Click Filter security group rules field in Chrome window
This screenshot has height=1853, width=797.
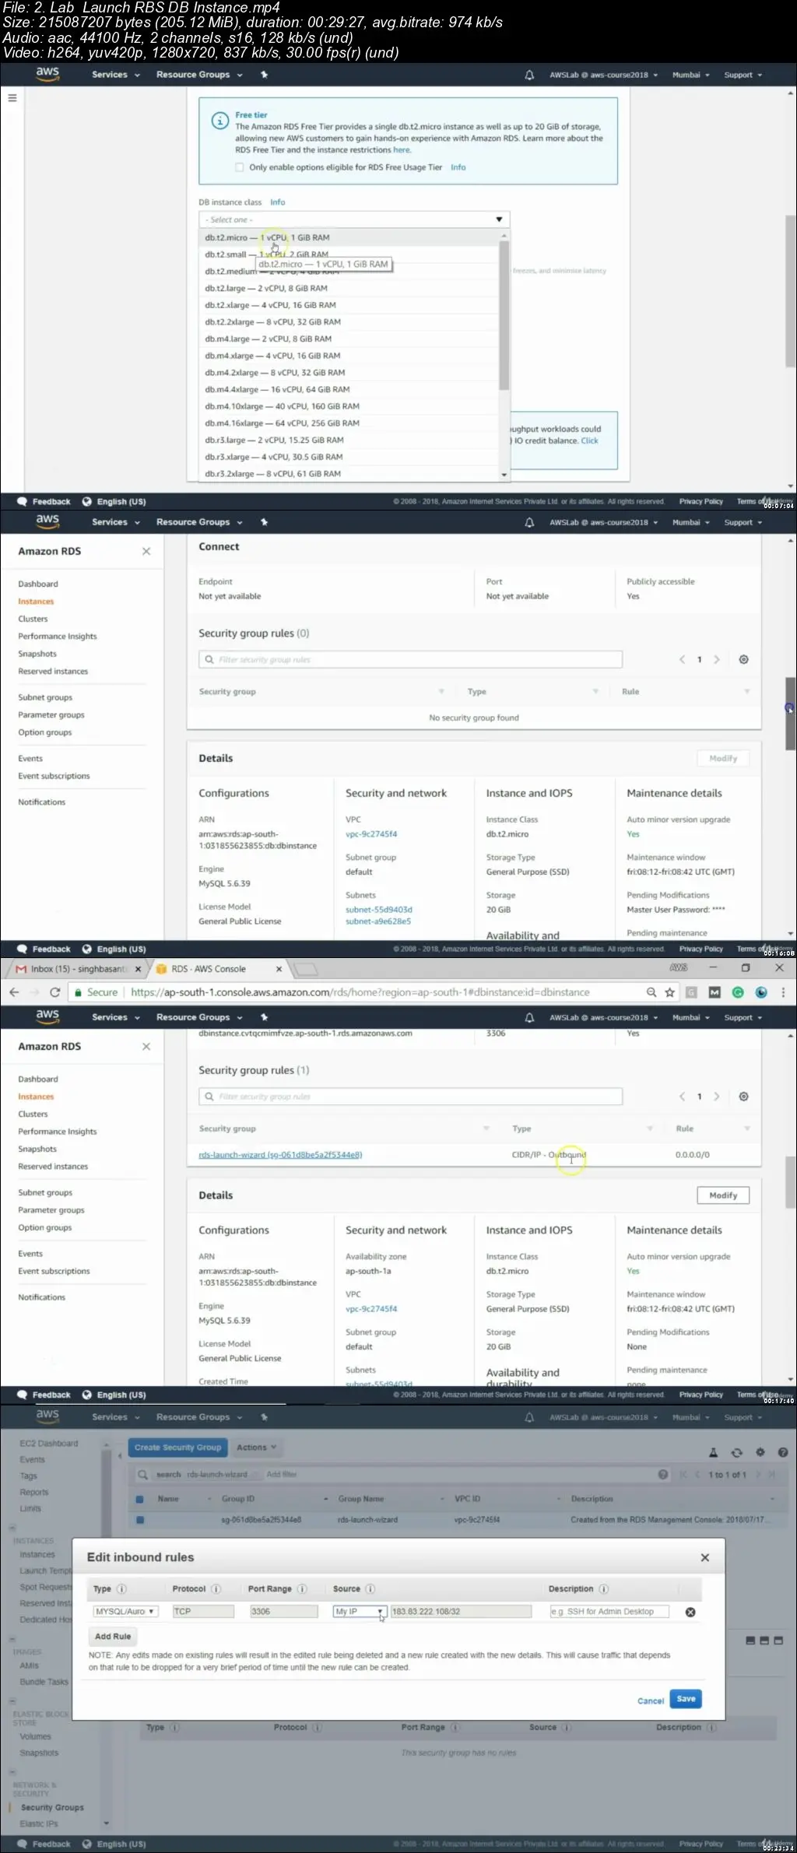point(410,1097)
